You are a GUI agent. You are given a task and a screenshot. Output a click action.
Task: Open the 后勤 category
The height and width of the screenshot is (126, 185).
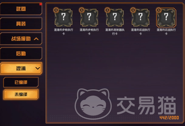21,54
